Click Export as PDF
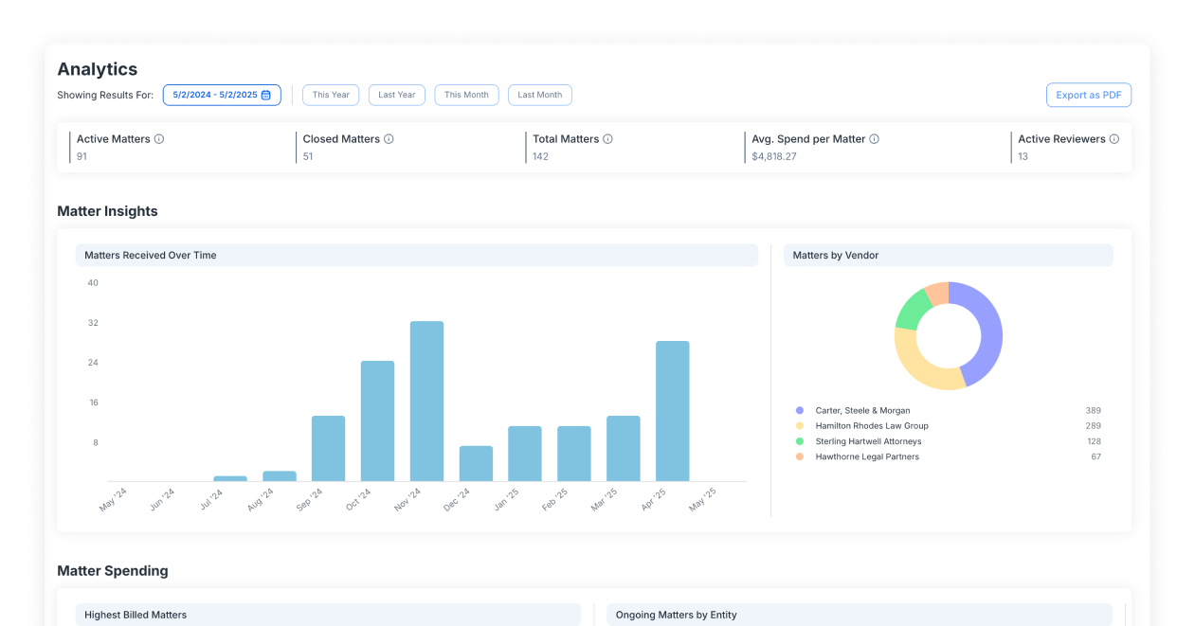This screenshot has width=1195, height=626. point(1089,95)
